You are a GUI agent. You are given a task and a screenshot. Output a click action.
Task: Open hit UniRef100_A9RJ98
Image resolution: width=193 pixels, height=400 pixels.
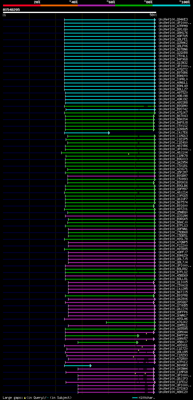click(x=173, y=96)
